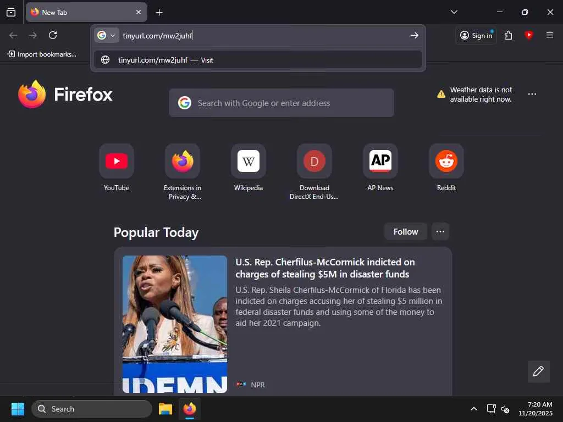This screenshot has width=563, height=422.
Task: Click the Firefox taskbar icon
Action: tap(190, 409)
